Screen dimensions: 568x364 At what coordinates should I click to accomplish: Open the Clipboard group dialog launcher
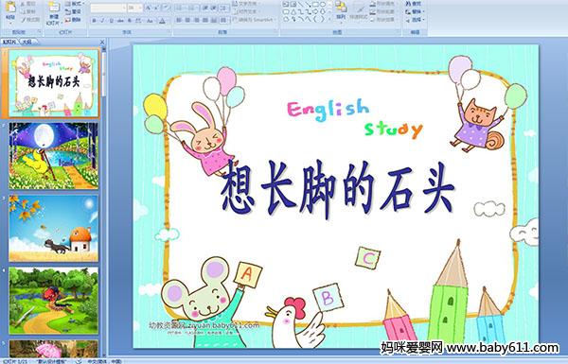39,32
